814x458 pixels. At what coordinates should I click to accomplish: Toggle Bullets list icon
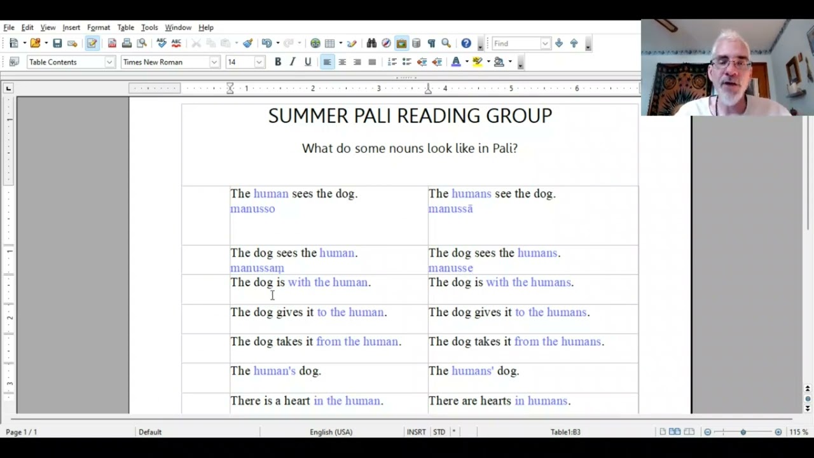click(x=407, y=62)
